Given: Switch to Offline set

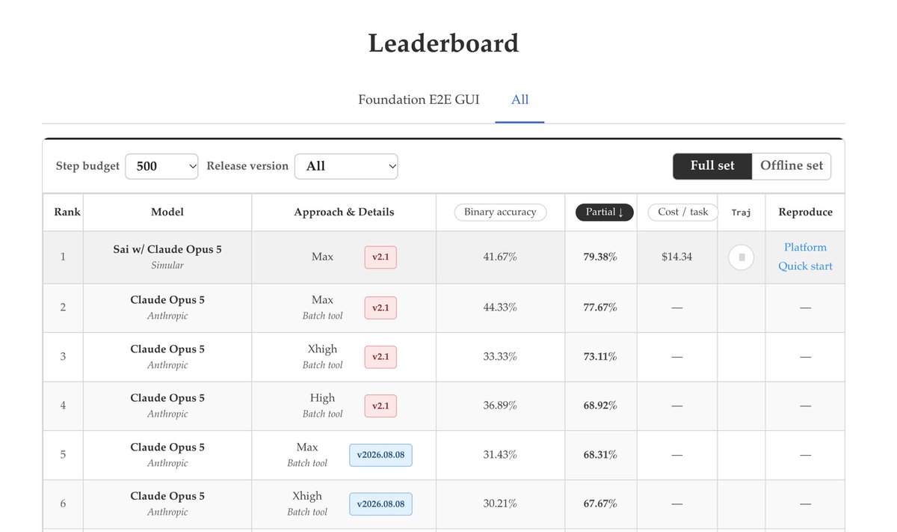Looking at the screenshot, I should (x=791, y=166).
